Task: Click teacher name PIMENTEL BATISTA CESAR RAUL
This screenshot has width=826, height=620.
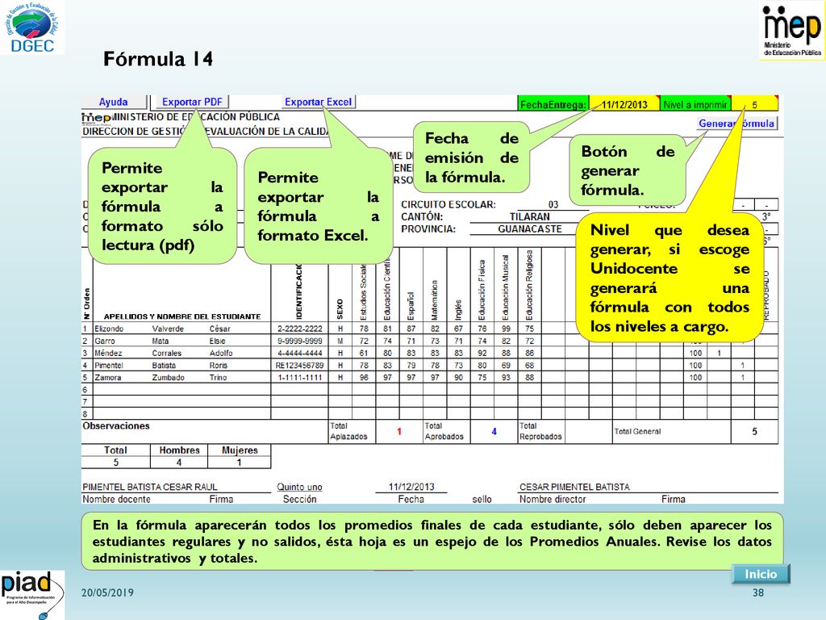Action: 150,487
